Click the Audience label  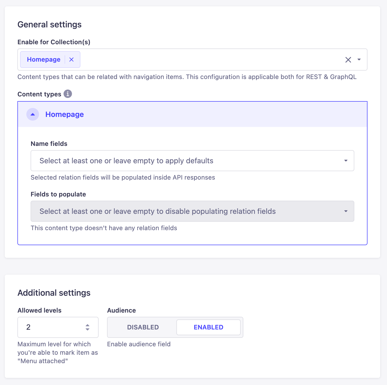click(122, 310)
